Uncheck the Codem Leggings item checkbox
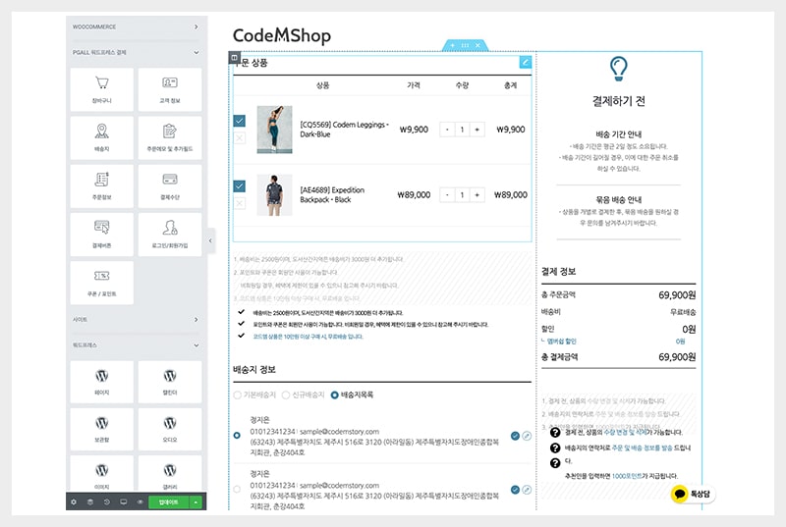Viewport: 786px width, 527px height. [240, 121]
